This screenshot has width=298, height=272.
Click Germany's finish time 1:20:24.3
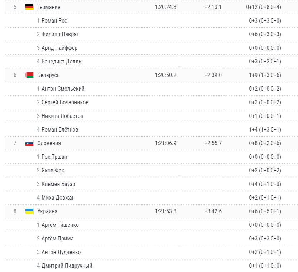165,7
